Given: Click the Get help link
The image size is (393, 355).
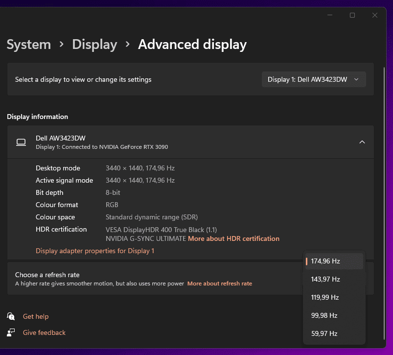Looking at the screenshot, I should click(x=36, y=316).
